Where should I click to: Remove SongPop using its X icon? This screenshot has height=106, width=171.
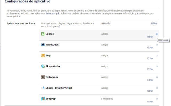[157, 99]
